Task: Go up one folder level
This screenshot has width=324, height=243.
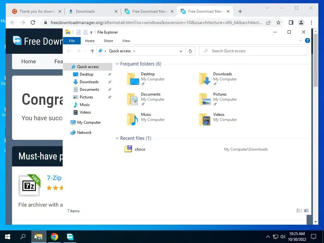Action: [x=92, y=51]
